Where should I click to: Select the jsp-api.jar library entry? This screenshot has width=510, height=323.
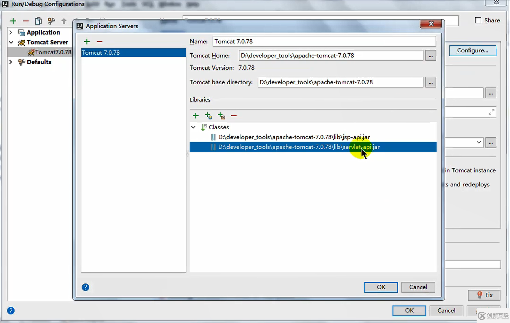pyautogui.click(x=313, y=137)
